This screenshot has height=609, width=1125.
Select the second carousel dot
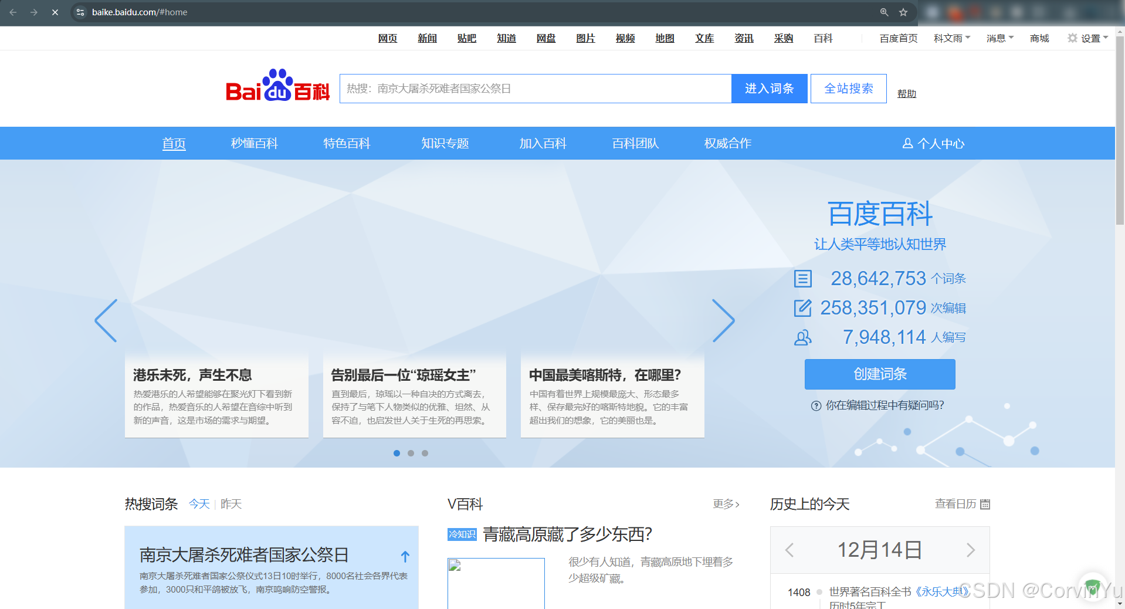(x=411, y=453)
